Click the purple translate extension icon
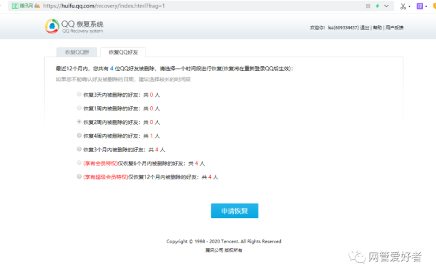 pos(420,6)
